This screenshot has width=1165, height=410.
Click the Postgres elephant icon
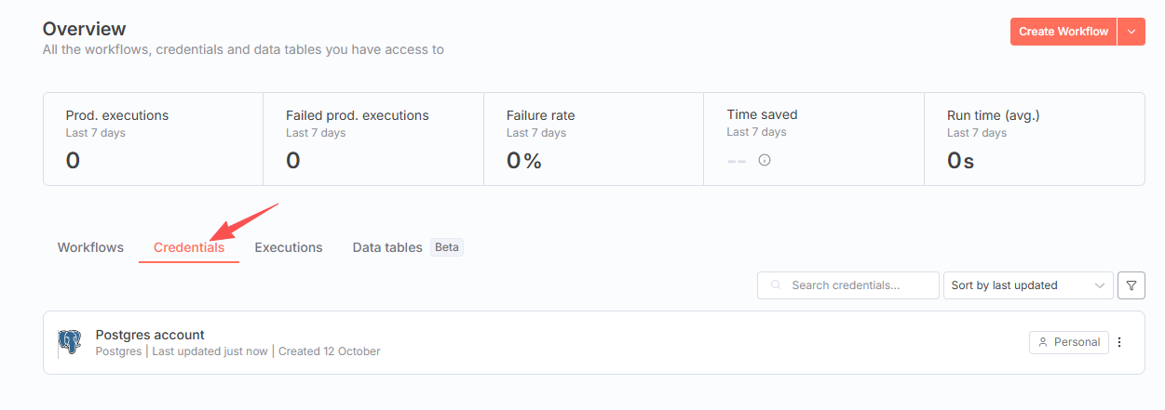(x=69, y=343)
